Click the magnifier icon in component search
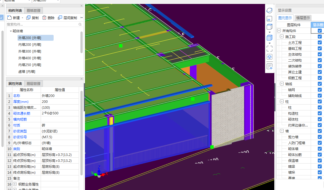The height and width of the screenshot is (190, 324). pyautogui.click(x=80, y=24)
